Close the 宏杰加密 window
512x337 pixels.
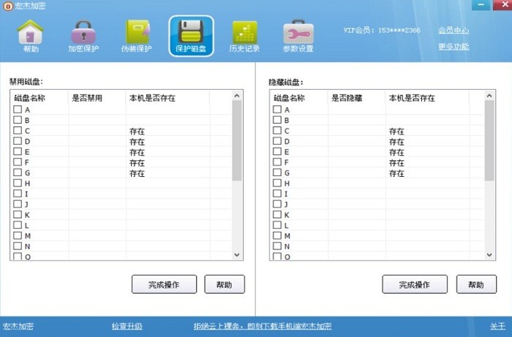coord(502,4)
